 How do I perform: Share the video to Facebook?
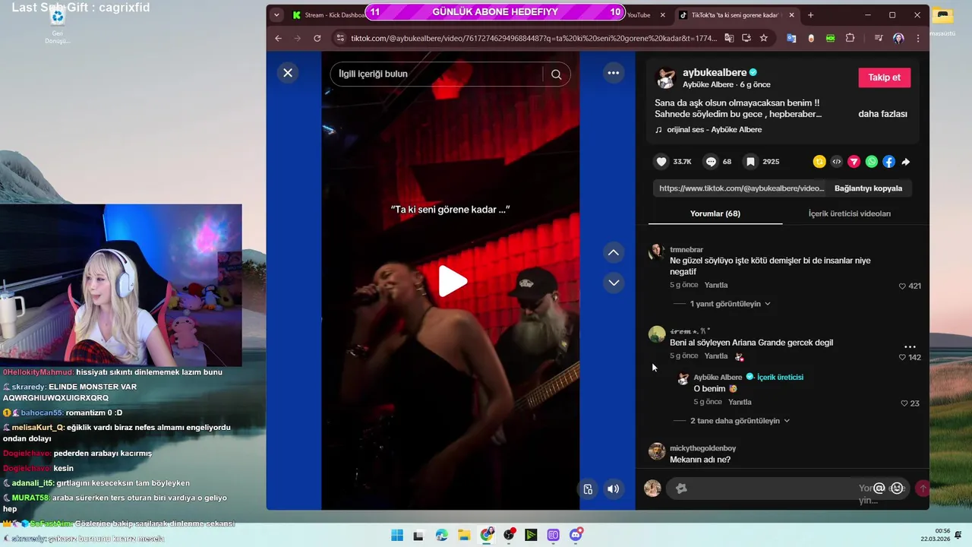click(x=888, y=161)
